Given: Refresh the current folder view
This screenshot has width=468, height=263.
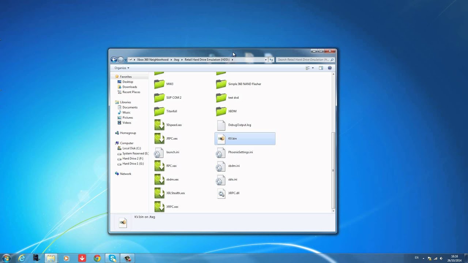Looking at the screenshot, I should point(271,60).
